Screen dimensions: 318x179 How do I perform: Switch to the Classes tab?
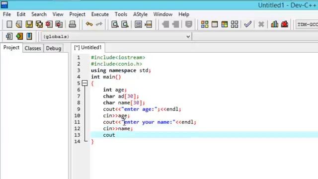33,48
